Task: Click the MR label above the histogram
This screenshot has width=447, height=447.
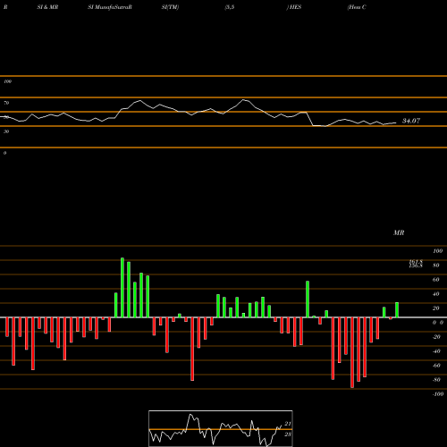Action: coord(399,232)
